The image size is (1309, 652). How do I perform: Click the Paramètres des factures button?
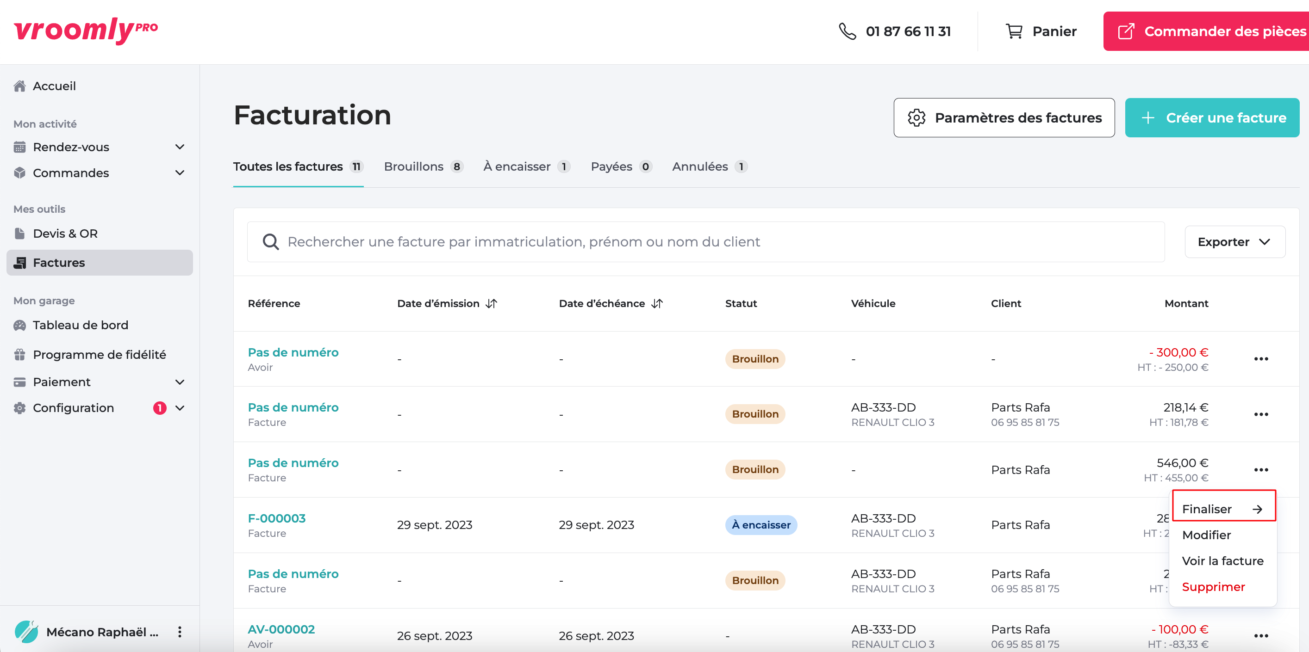(x=1004, y=118)
